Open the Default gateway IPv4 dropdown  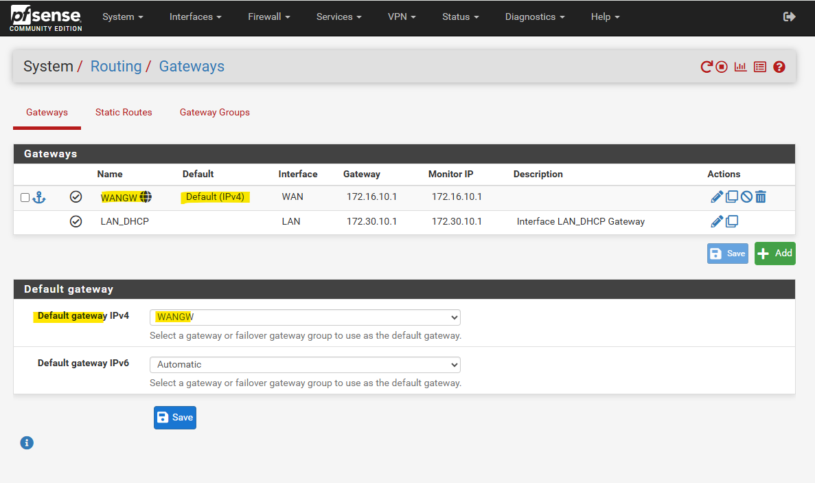click(x=305, y=317)
